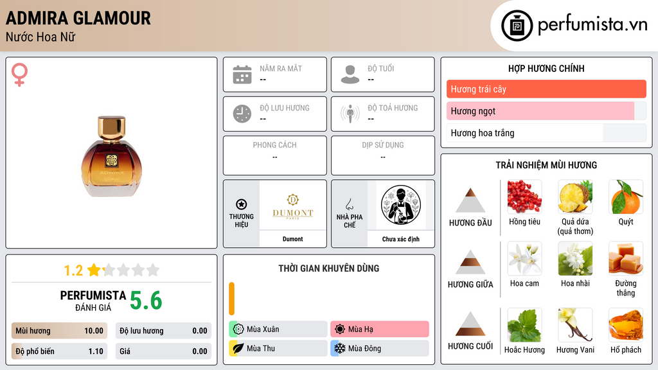Image resolution: width=658 pixels, height=370 pixels.
Task: Click the pink female gender symbol
Action: point(19,75)
